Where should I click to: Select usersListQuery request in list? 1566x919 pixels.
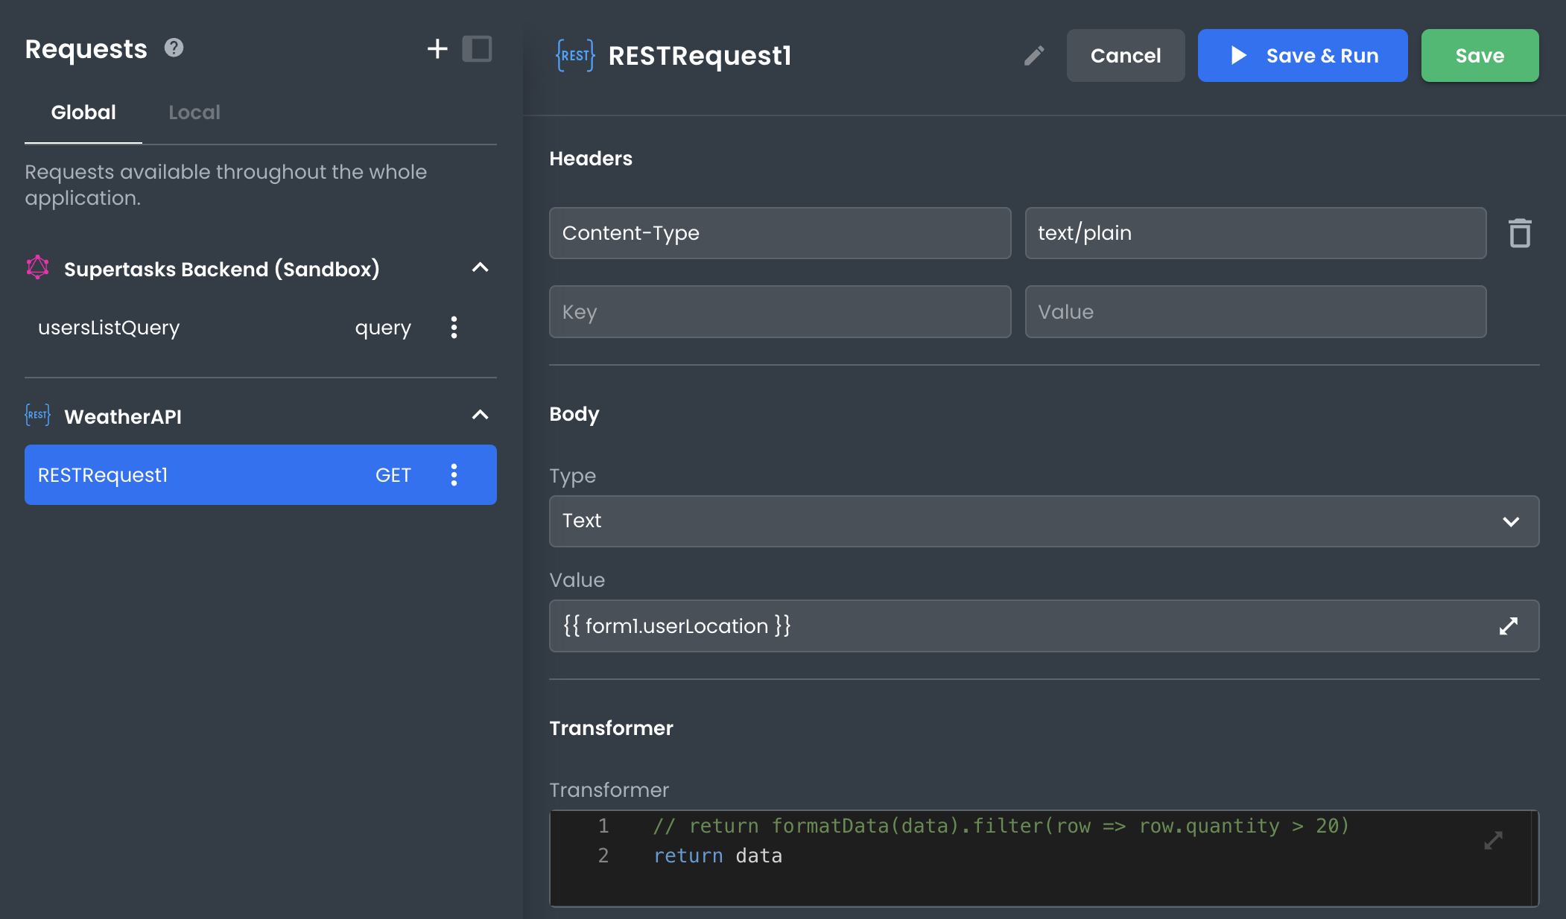[x=109, y=328]
